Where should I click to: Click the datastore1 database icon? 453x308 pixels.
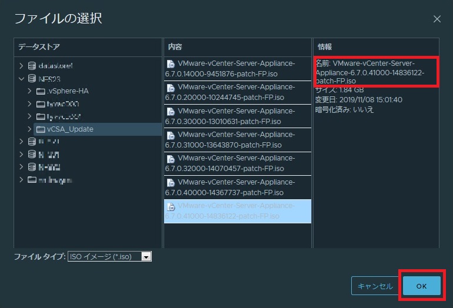point(32,66)
